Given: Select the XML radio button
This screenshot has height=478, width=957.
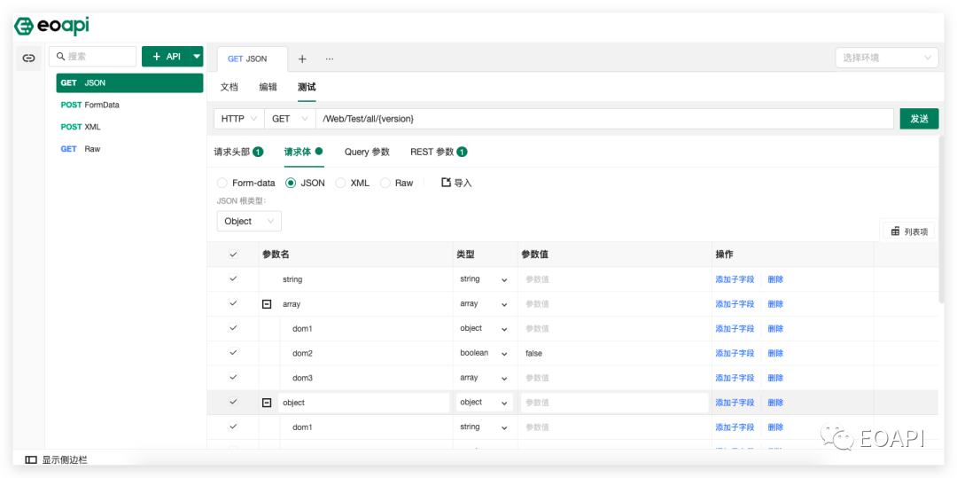Looking at the screenshot, I should (x=340, y=183).
